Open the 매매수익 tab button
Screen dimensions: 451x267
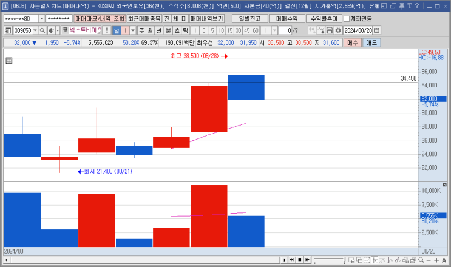[x=287, y=19]
